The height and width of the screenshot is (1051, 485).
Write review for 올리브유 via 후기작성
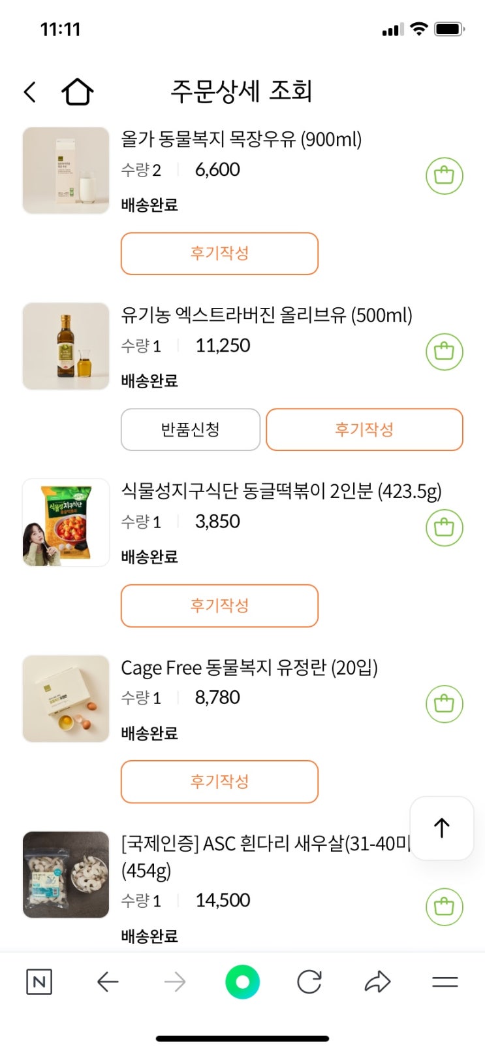[364, 429]
